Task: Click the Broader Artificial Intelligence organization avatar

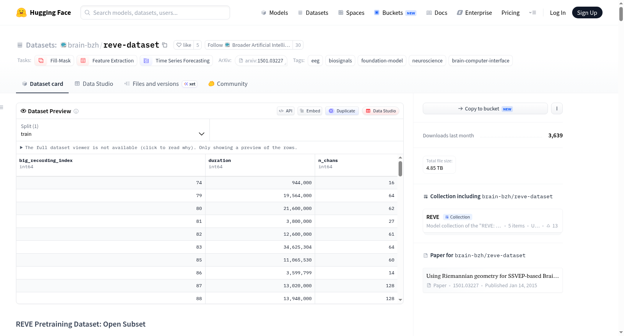Action: coord(227,45)
